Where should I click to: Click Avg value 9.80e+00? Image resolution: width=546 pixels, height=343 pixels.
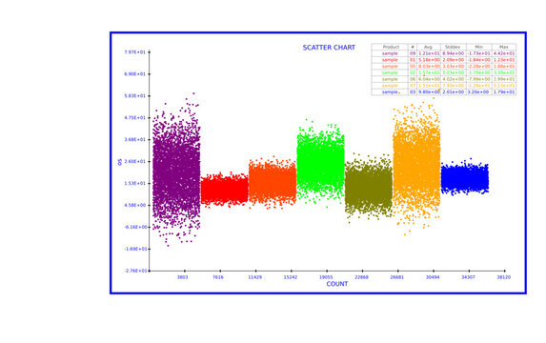point(429,91)
